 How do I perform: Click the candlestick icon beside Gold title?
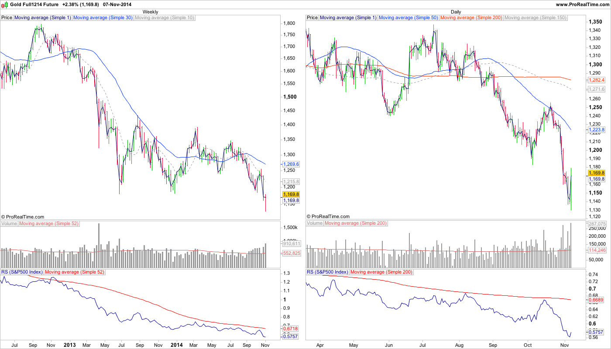pyautogui.click(x=5, y=4)
